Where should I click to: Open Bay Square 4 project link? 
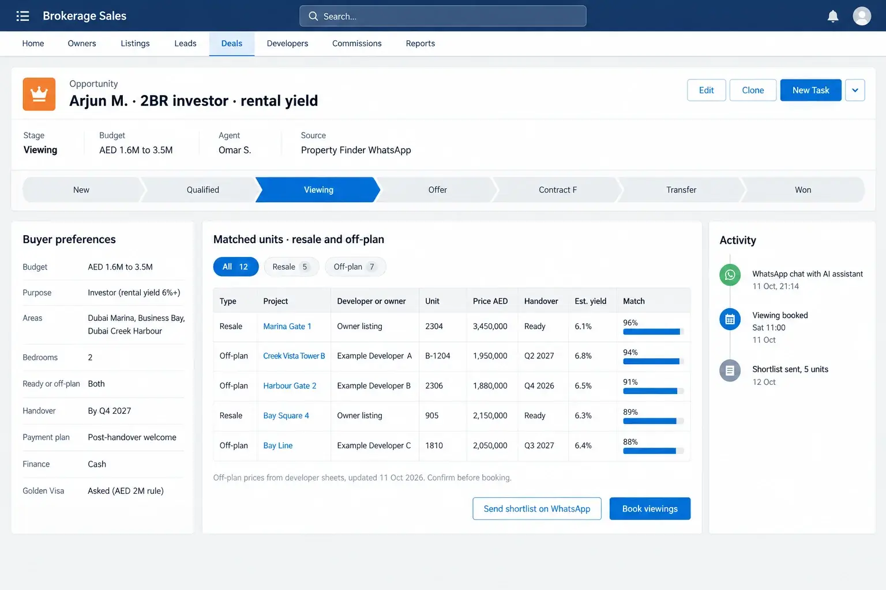coord(286,416)
